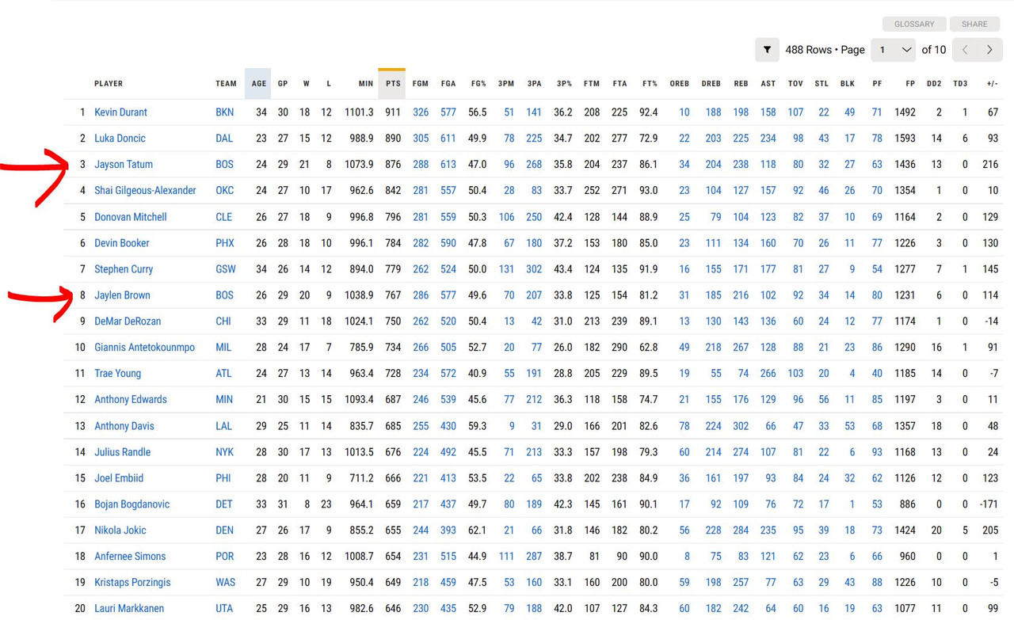Open the BKN team link
The height and width of the screenshot is (620, 1014).
pyautogui.click(x=224, y=112)
